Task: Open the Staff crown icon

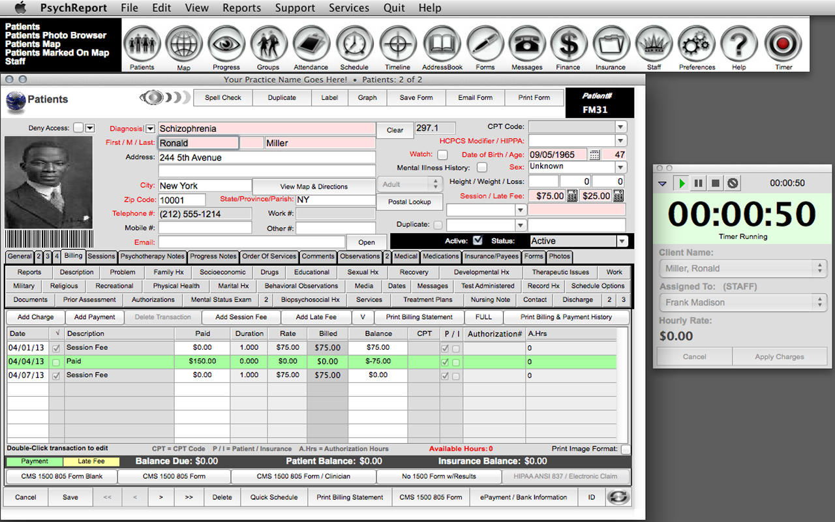Action: (654, 44)
